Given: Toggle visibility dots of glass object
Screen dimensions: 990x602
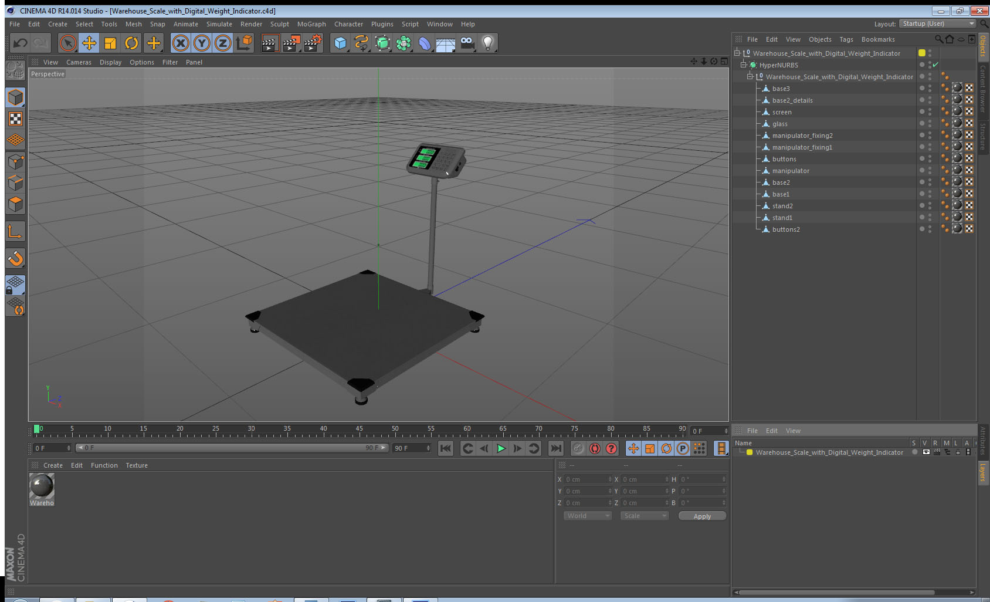Looking at the screenshot, I should (x=930, y=123).
